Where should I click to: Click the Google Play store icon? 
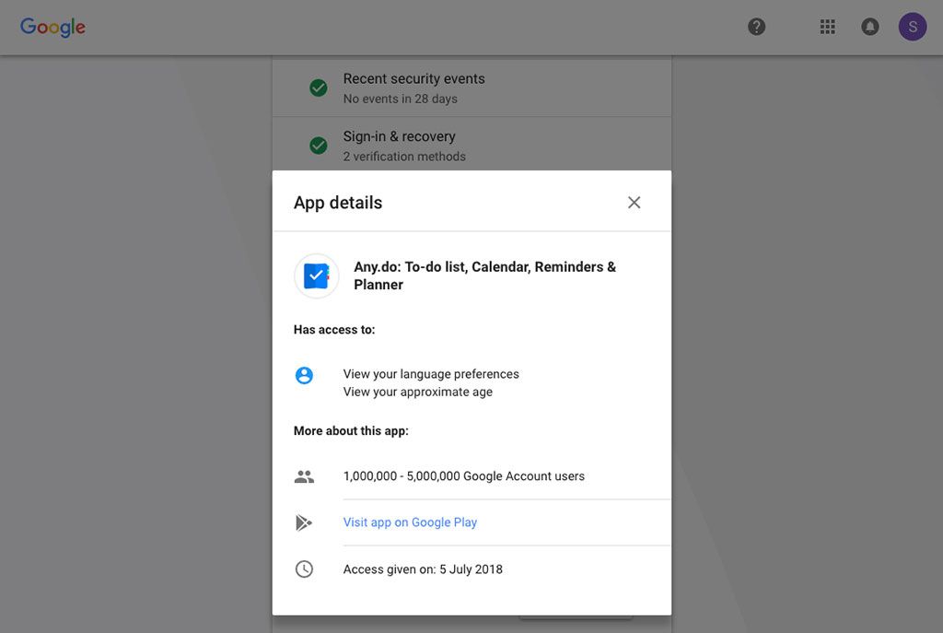[305, 522]
